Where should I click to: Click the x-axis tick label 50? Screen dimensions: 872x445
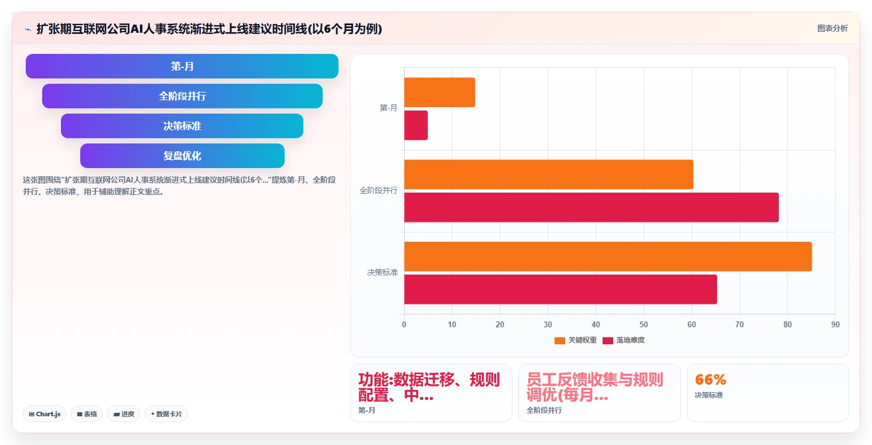point(644,324)
